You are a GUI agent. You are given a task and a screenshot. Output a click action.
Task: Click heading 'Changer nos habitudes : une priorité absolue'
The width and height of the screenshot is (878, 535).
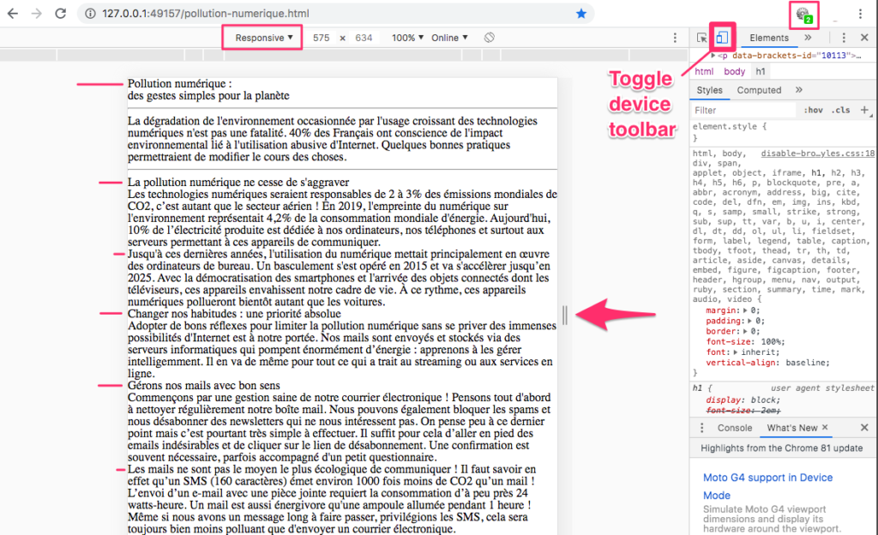click(x=234, y=314)
